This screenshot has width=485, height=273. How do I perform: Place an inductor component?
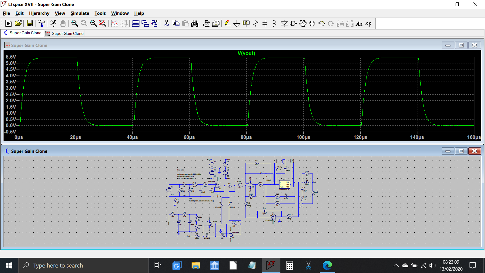click(x=274, y=23)
